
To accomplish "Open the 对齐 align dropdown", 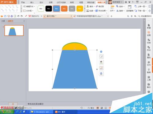I will tap(112, 9).
